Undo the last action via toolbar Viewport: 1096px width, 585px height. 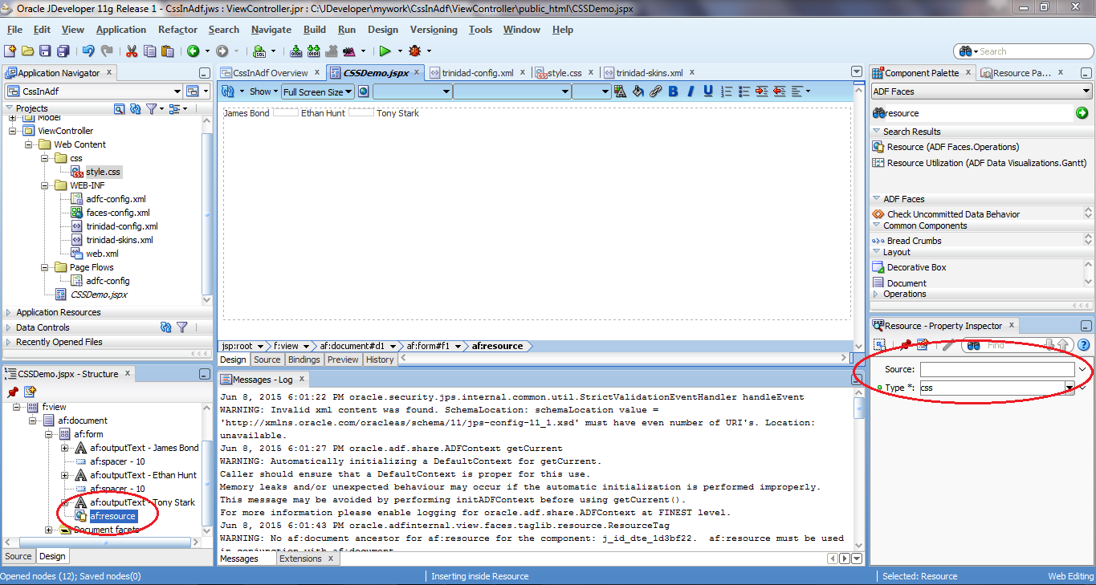tap(88, 51)
